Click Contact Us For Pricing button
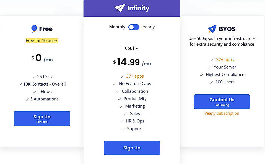265x164 pixels. (222, 102)
